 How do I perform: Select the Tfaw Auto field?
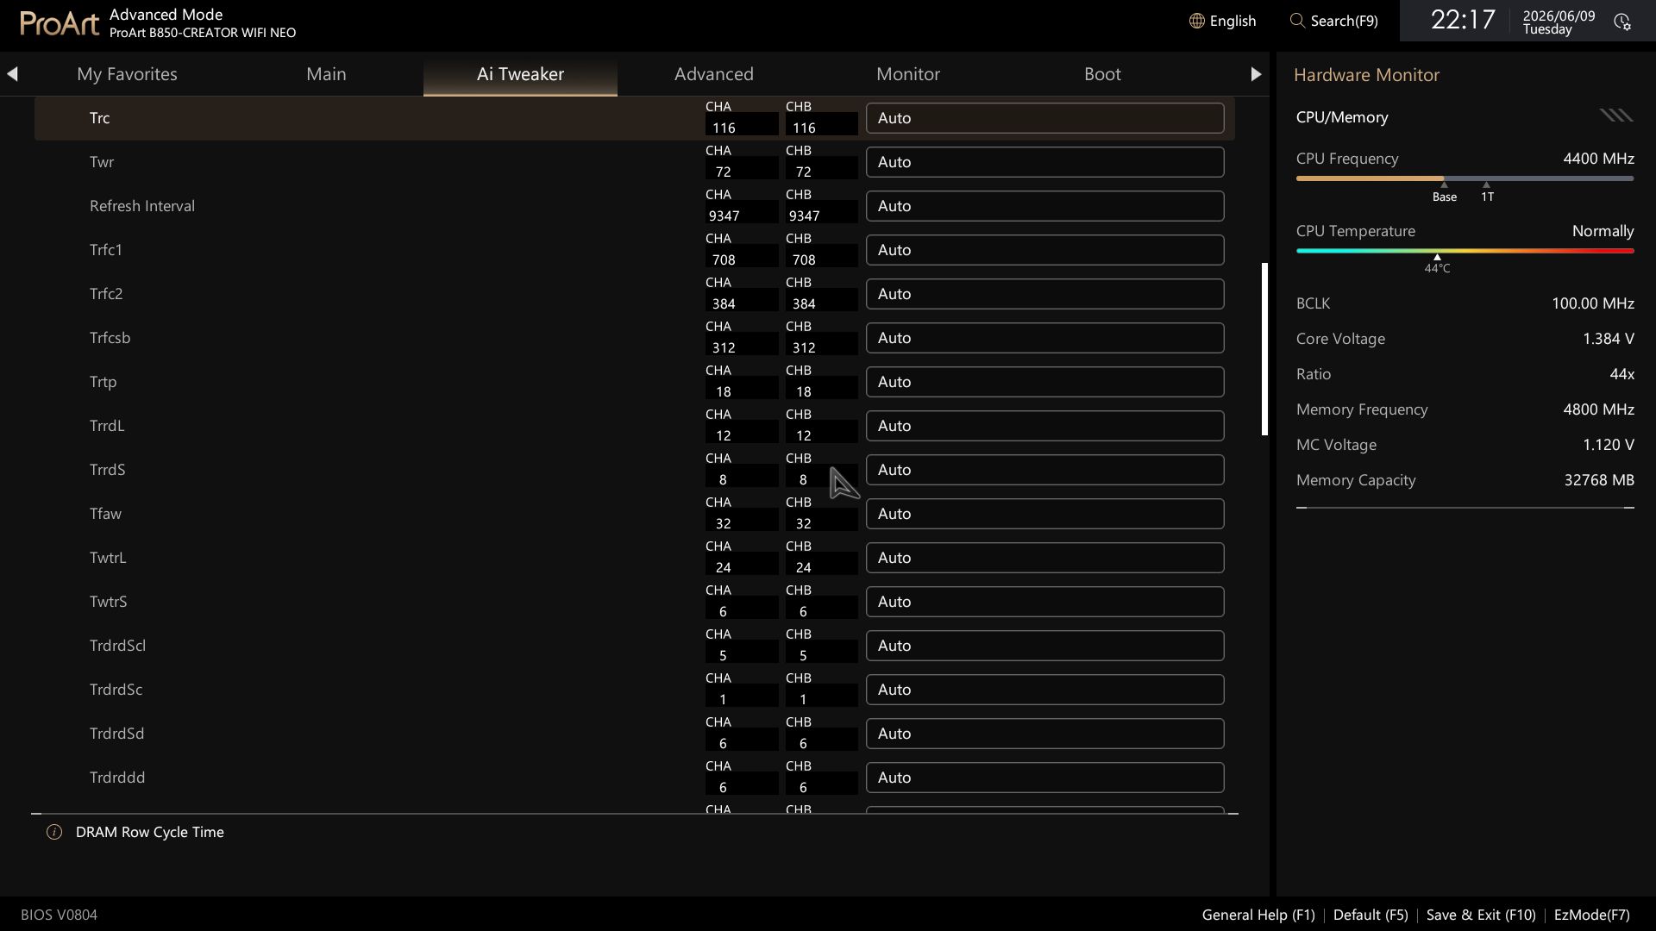1044,514
